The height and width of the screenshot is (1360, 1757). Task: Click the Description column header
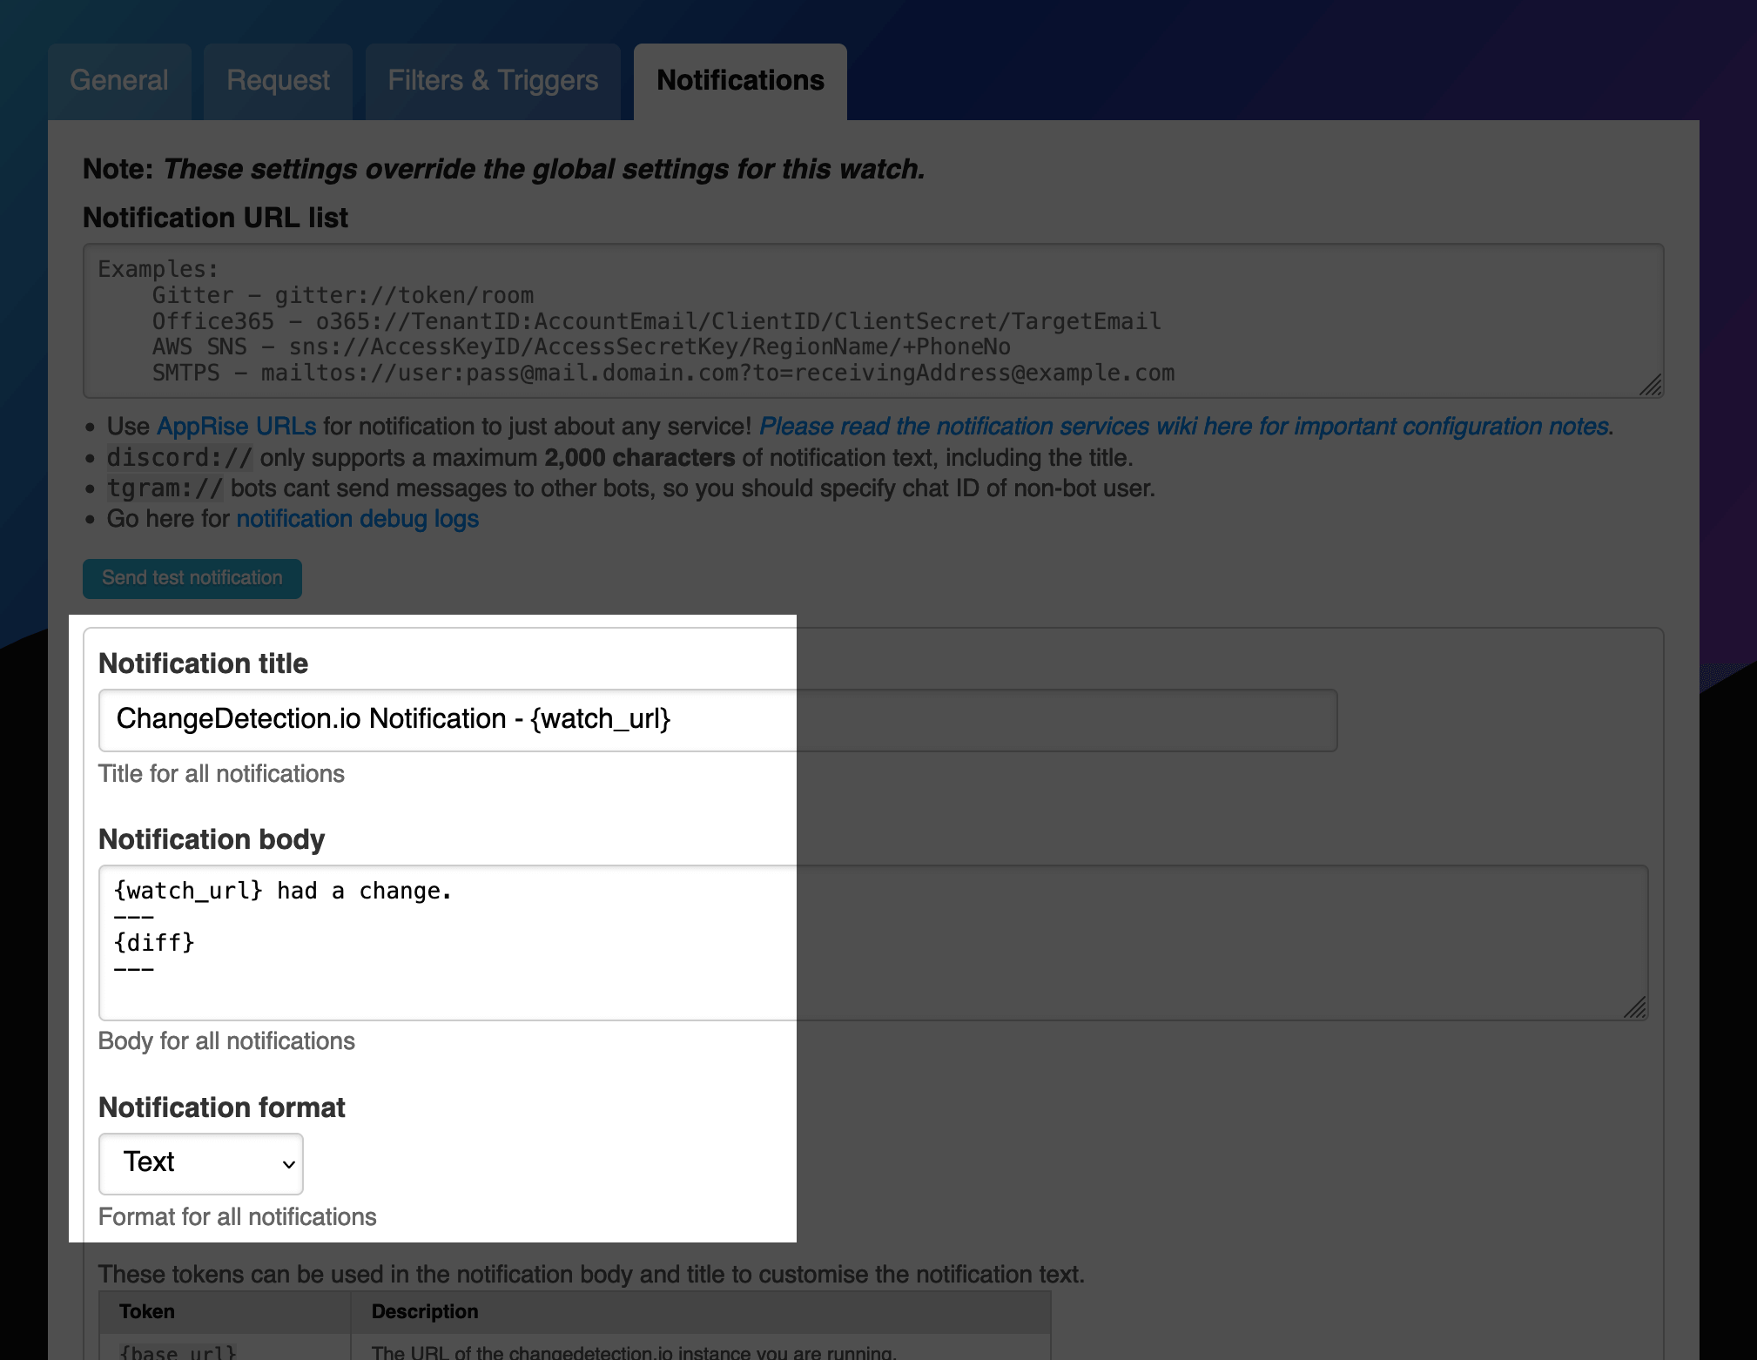point(425,1312)
